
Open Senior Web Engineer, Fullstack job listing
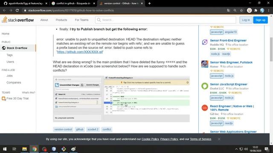pyautogui.click(x=231, y=62)
